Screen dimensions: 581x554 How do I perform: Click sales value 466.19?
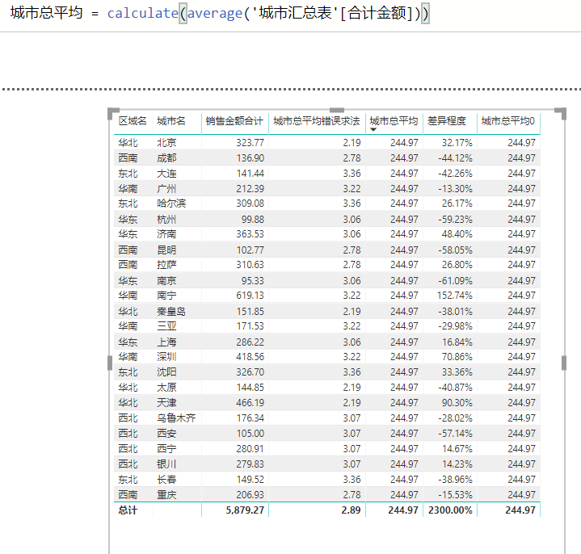pos(251,403)
